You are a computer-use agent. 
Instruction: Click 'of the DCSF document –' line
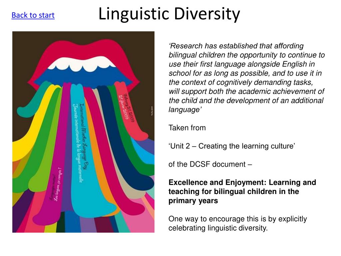(210, 164)
